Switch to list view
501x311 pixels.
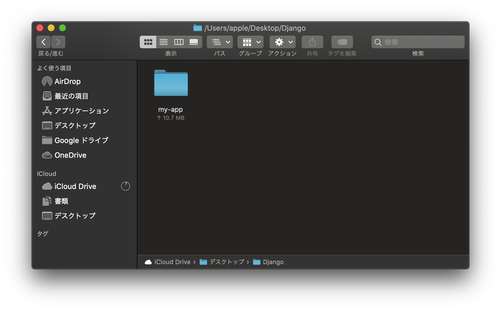(164, 42)
